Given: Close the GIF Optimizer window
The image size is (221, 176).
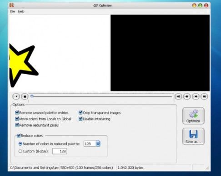Looking at the screenshot, I should (206, 5).
